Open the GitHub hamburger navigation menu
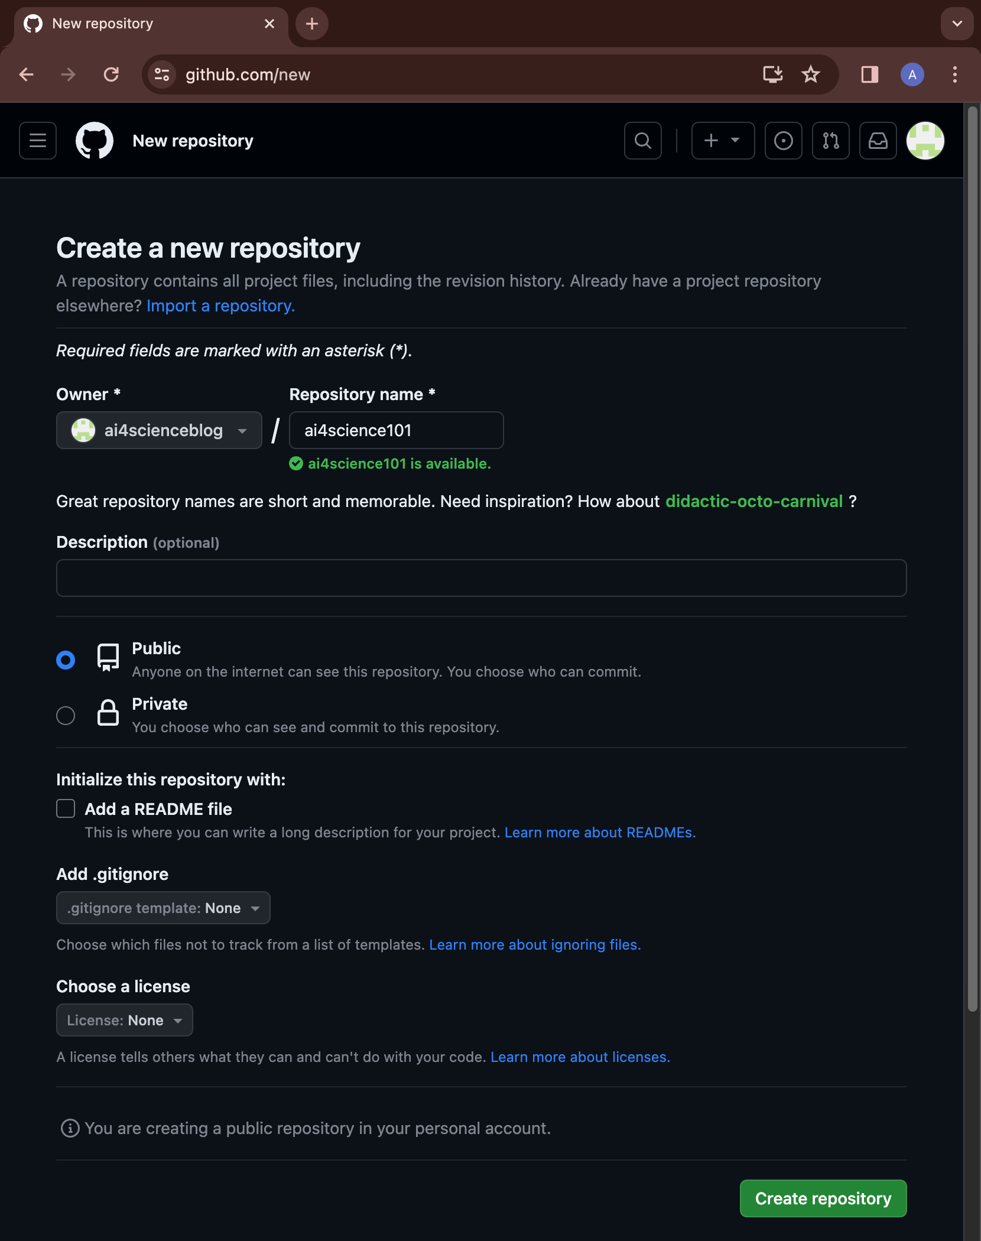The image size is (981, 1241). 38,141
